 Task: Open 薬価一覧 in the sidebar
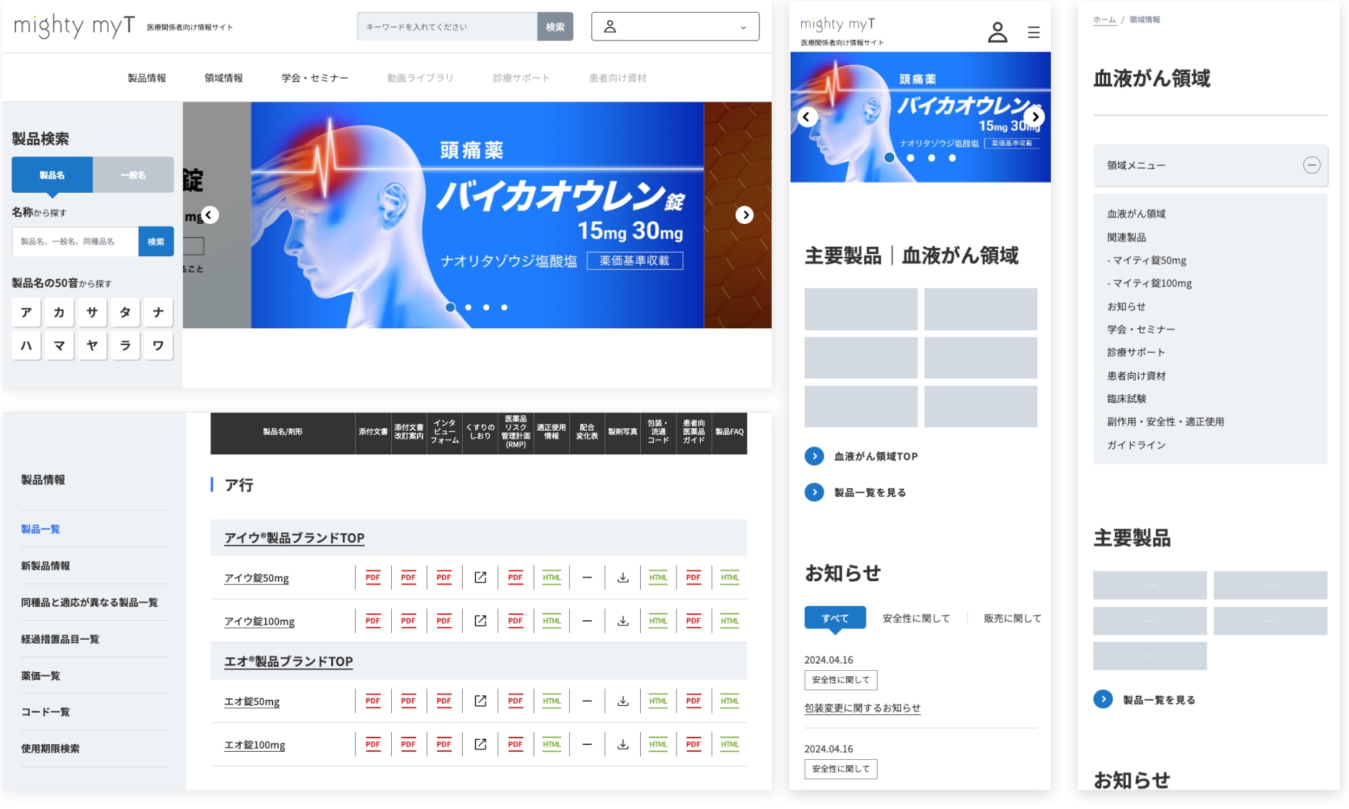pos(40,676)
